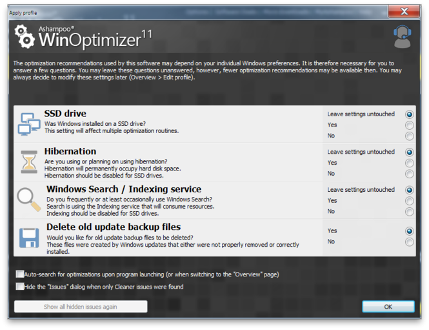Select 'Yes' radio for SSD drive

[x=409, y=125]
